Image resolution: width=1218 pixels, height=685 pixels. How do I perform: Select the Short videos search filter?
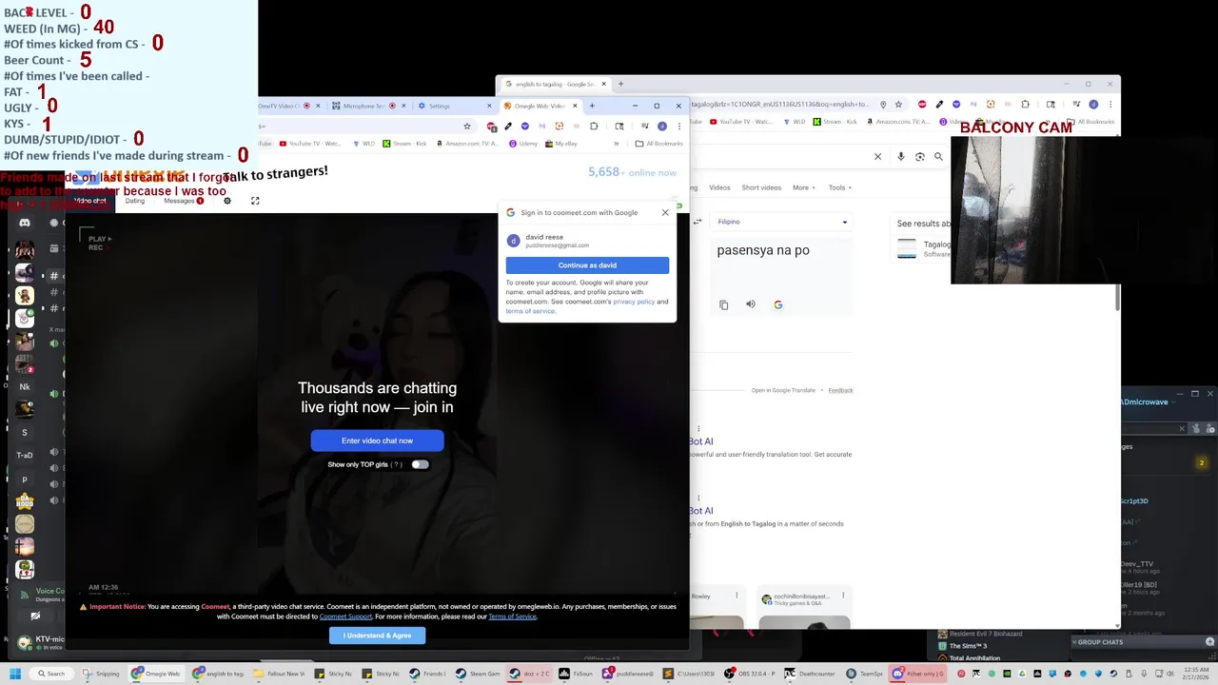(762, 187)
